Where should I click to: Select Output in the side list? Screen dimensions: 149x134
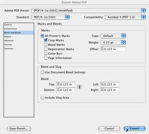coord(19,37)
